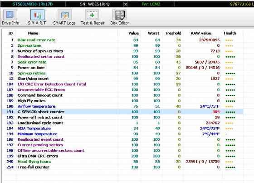Sort by the Name column header

pyautogui.click(x=33, y=33)
